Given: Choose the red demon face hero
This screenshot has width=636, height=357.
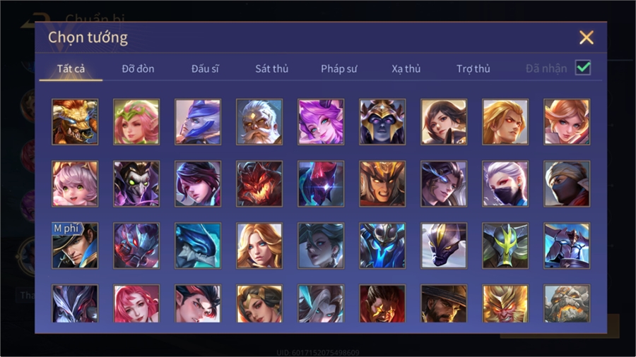Looking at the screenshot, I should (x=259, y=183).
